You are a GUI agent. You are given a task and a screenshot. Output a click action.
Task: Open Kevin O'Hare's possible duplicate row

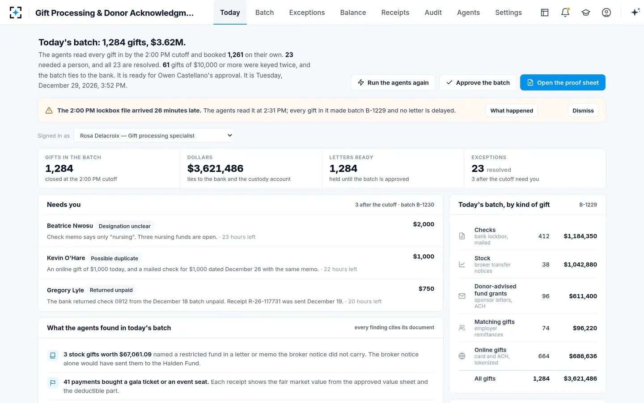241,263
